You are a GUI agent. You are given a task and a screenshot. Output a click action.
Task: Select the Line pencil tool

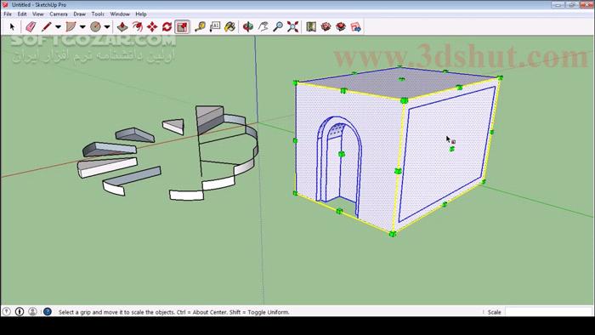click(x=46, y=27)
